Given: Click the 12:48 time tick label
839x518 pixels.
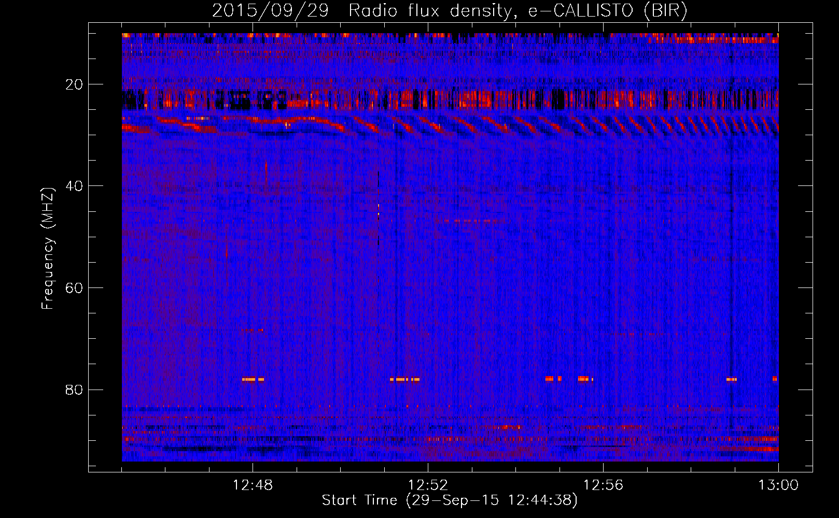Looking at the screenshot, I should (253, 485).
